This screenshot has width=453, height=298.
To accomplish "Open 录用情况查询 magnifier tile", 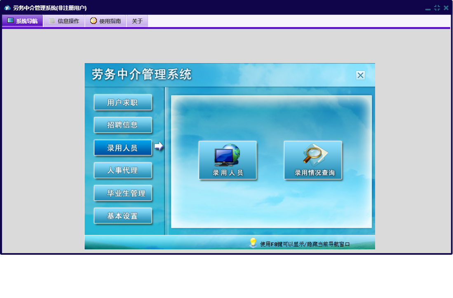I will (x=313, y=160).
